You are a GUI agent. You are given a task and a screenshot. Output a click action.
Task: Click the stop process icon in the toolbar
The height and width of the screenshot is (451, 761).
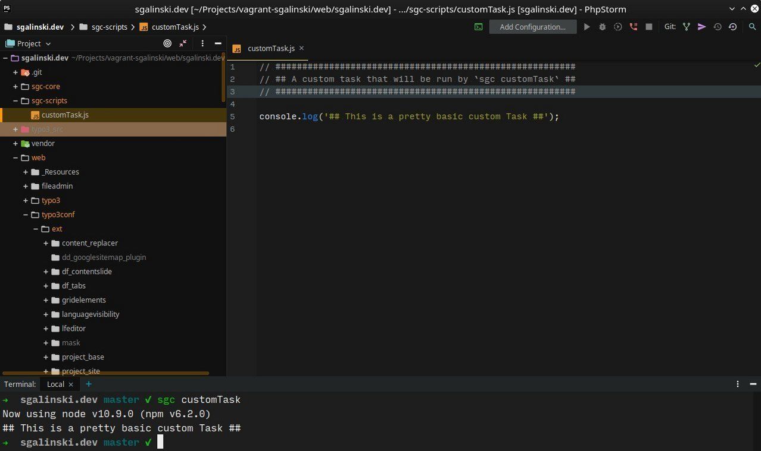click(649, 27)
